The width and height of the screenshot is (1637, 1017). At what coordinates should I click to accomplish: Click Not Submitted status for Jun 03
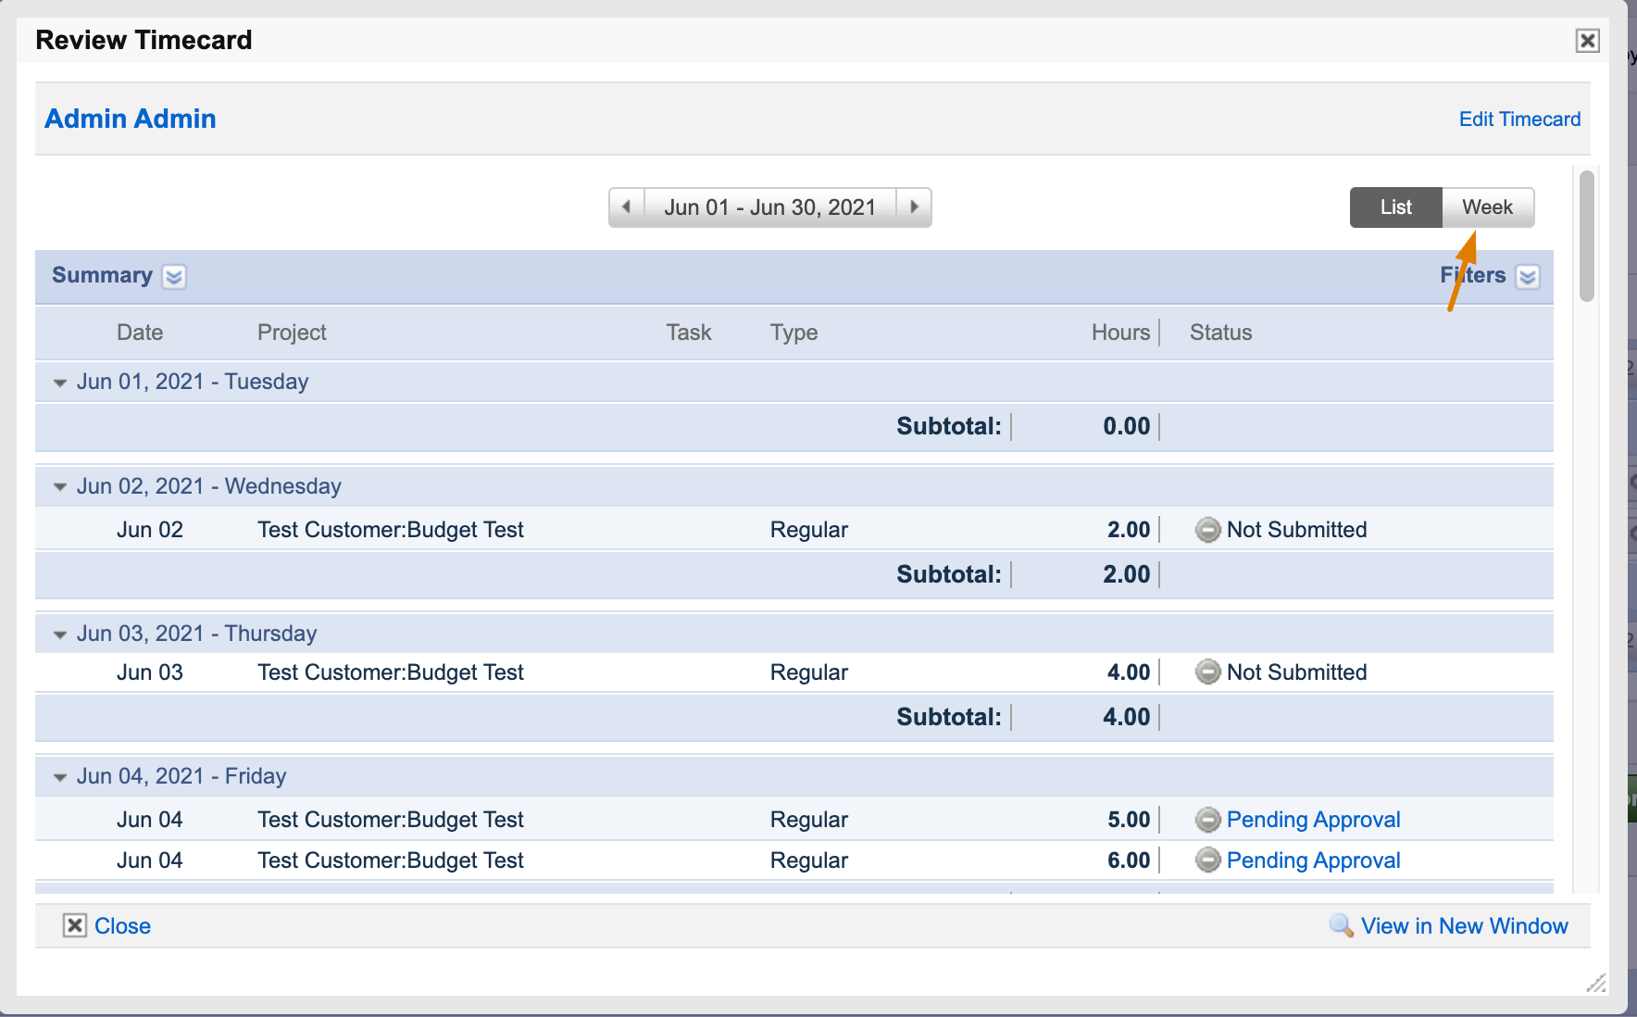1296,672
